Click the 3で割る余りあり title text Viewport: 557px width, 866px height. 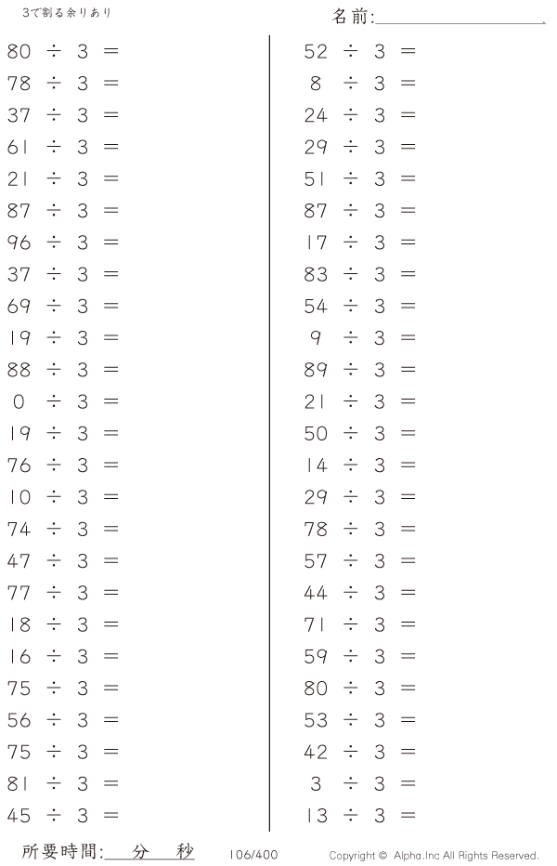tap(66, 12)
